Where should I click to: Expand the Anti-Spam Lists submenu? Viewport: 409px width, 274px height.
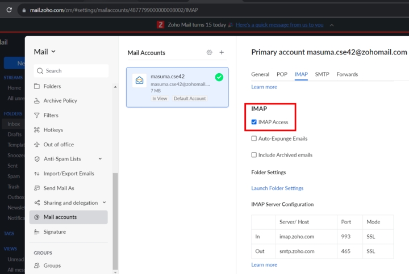click(100, 159)
